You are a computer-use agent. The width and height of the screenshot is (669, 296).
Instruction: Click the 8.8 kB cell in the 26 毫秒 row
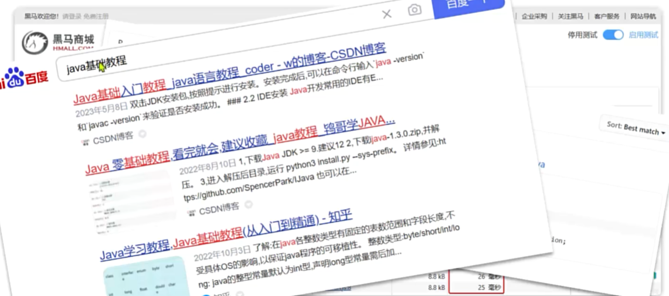tap(436, 276)
